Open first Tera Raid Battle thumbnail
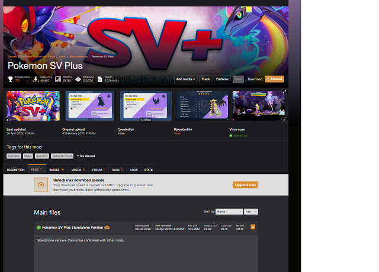The height and width of the screenshot is (272, 379). [x=89, y=106]
